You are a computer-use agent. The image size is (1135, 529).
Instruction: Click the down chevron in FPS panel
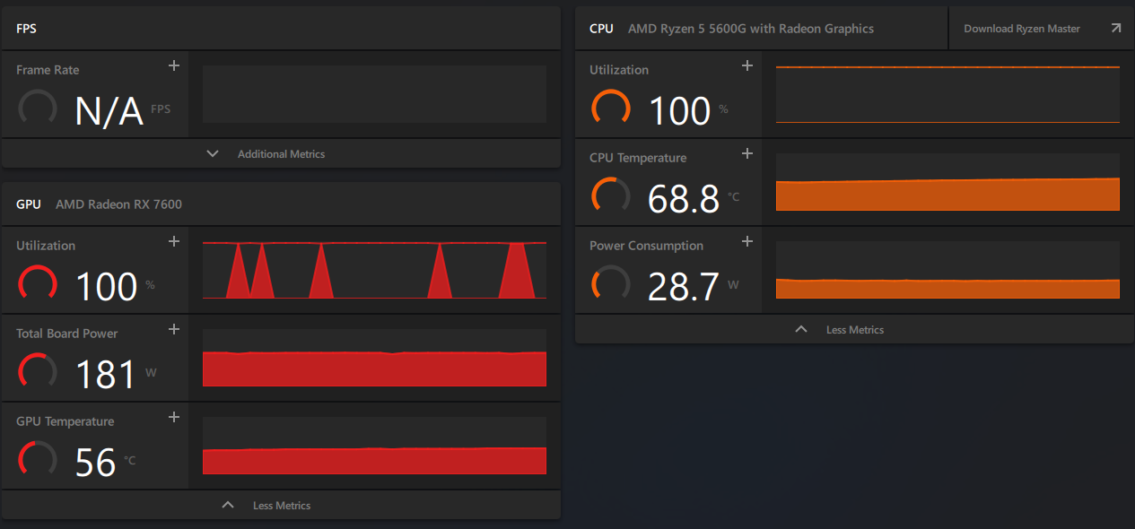click(x=213, y=153)
